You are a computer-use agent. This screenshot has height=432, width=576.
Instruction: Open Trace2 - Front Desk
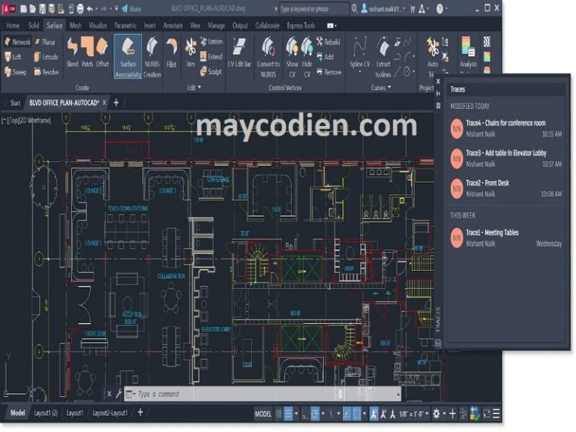[x=506, y=188]
